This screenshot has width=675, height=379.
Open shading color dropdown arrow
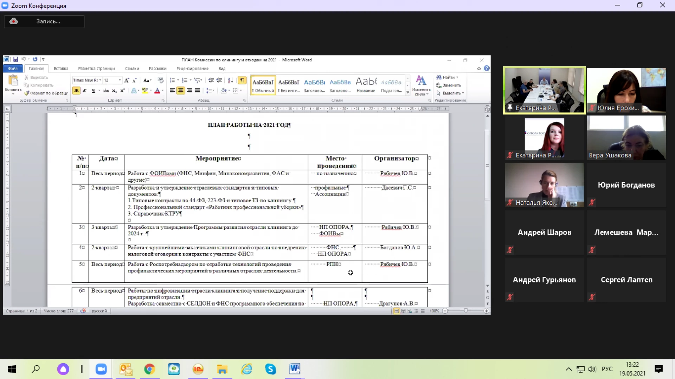tap(229, 91)
